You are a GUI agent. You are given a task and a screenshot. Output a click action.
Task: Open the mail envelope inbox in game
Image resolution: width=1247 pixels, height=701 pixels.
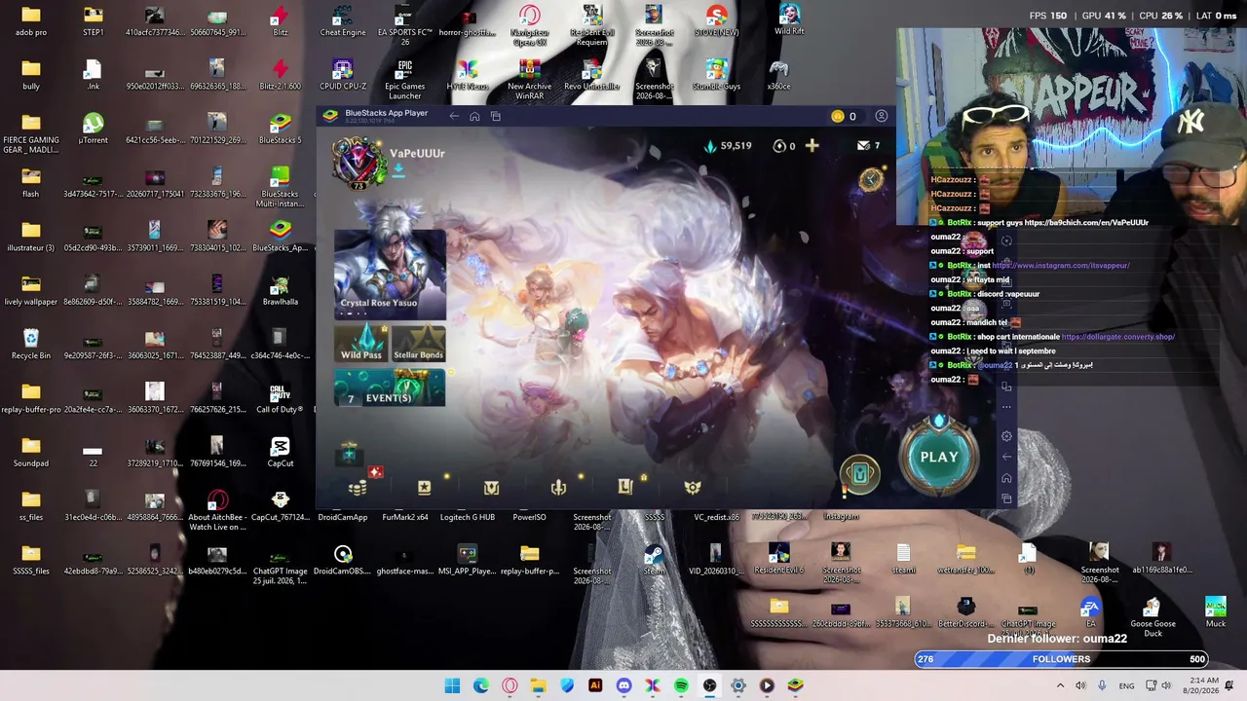pos(863,146)
